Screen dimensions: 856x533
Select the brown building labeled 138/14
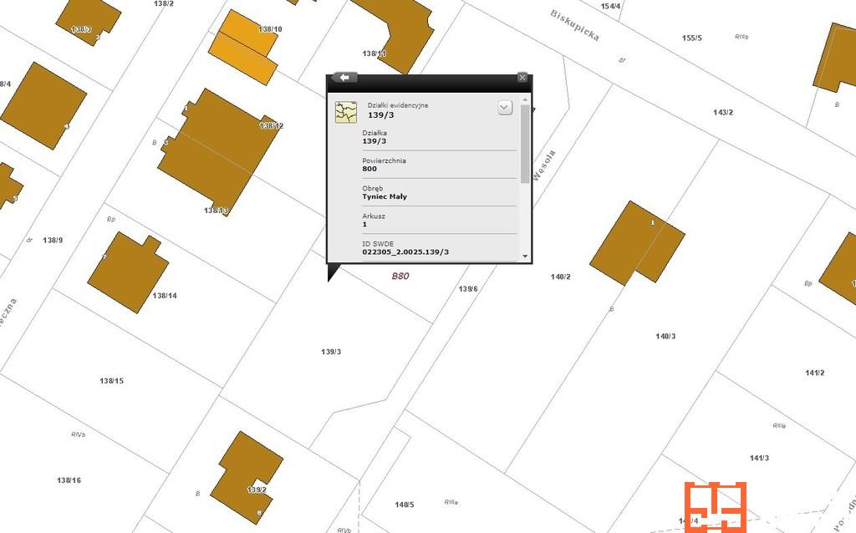128,272
